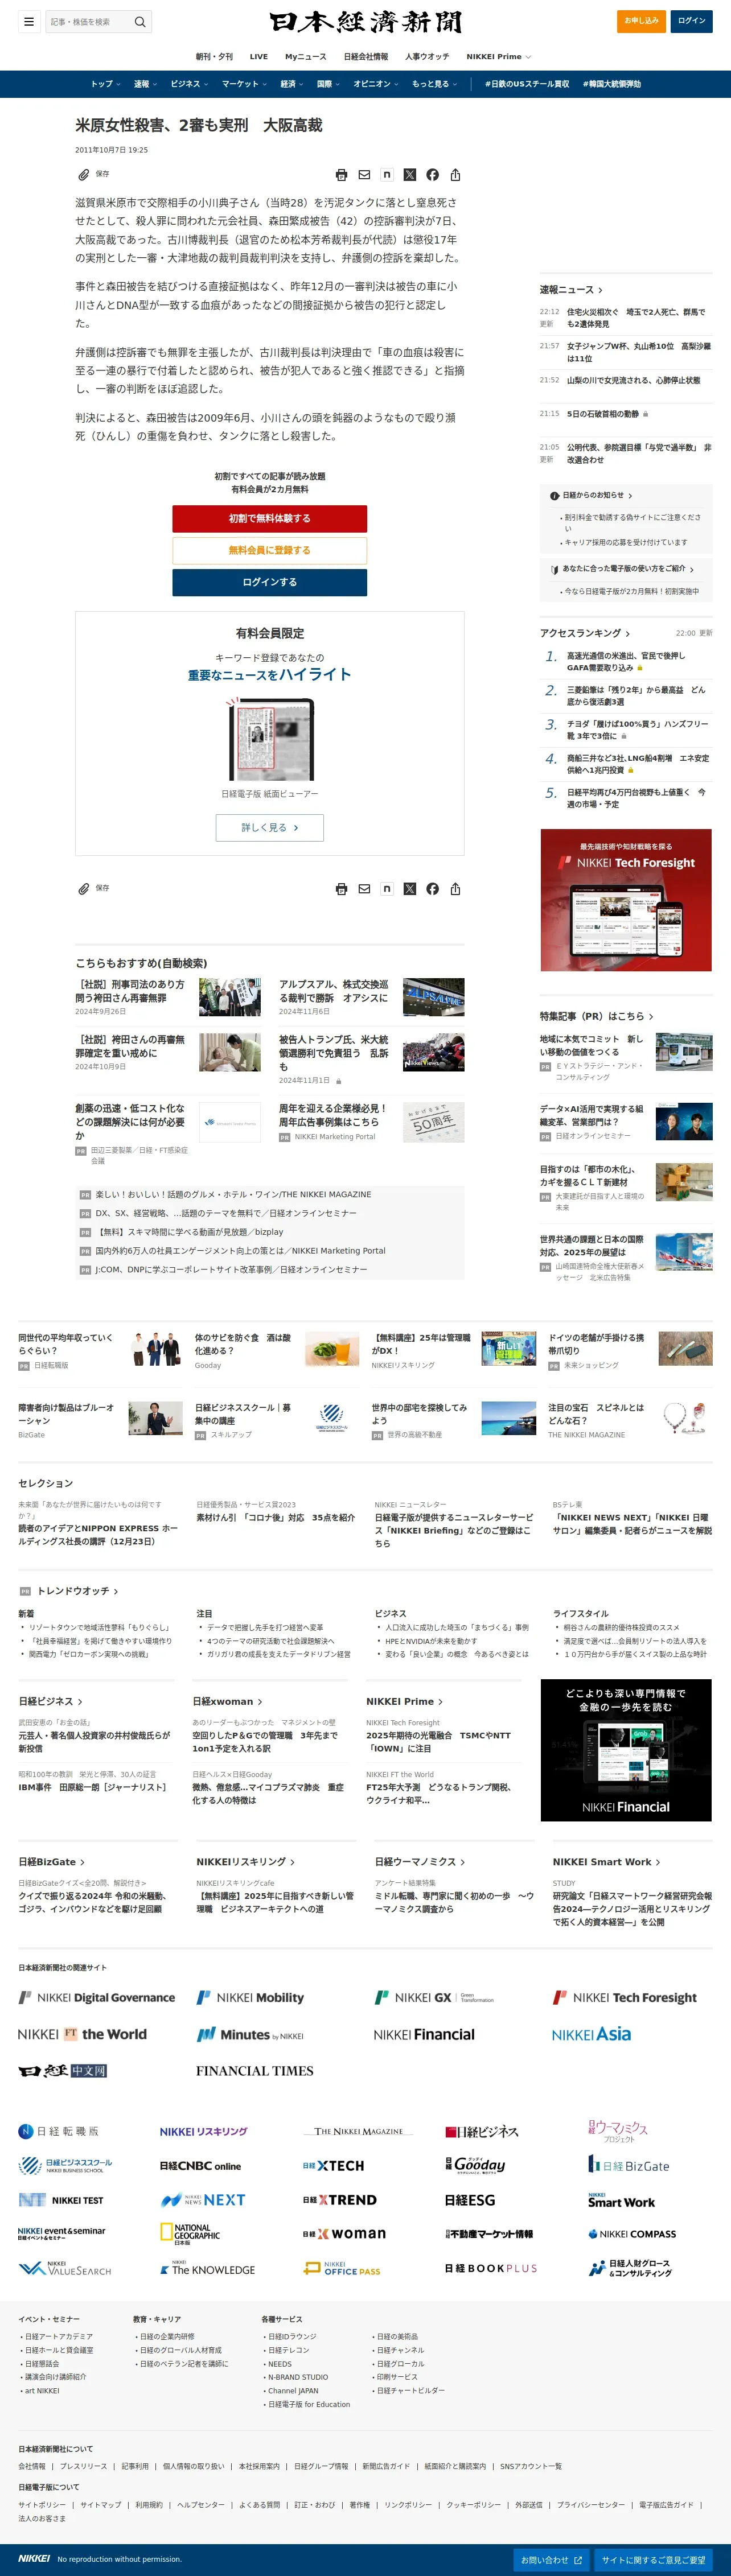Share on Facebook from the bottom toolbar

[432, 889]
